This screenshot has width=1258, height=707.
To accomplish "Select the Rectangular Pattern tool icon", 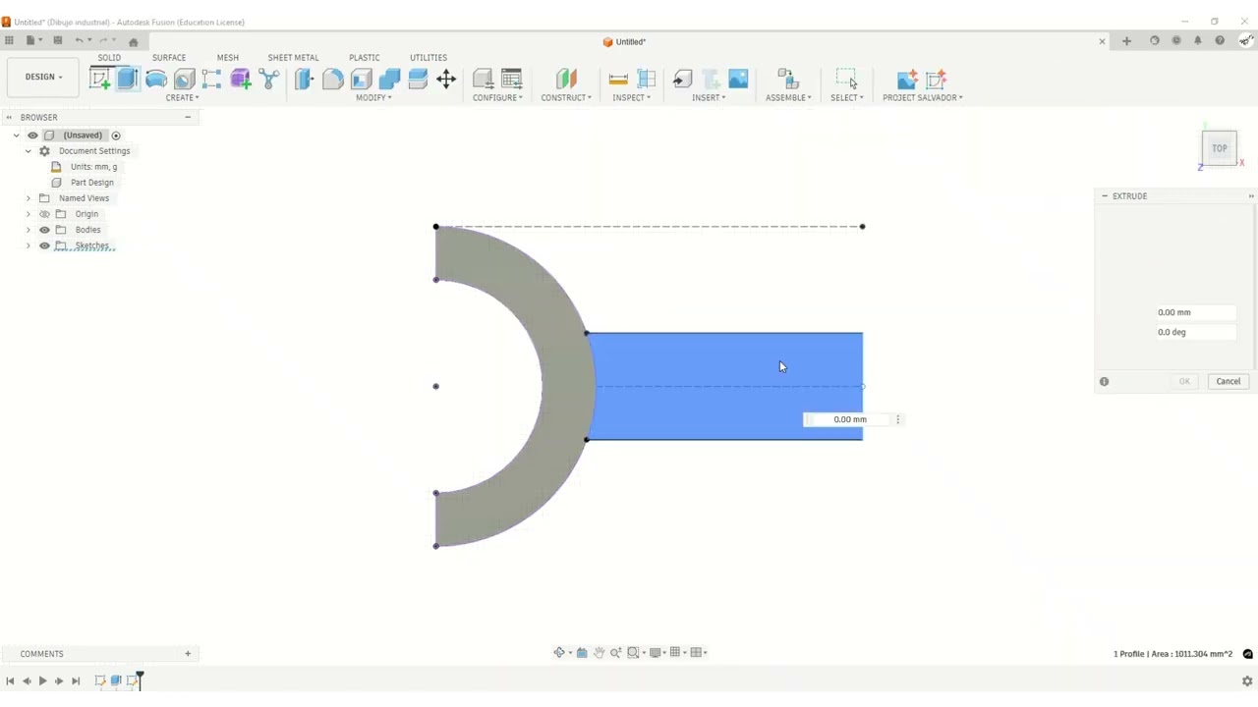I will coord(212,80).
